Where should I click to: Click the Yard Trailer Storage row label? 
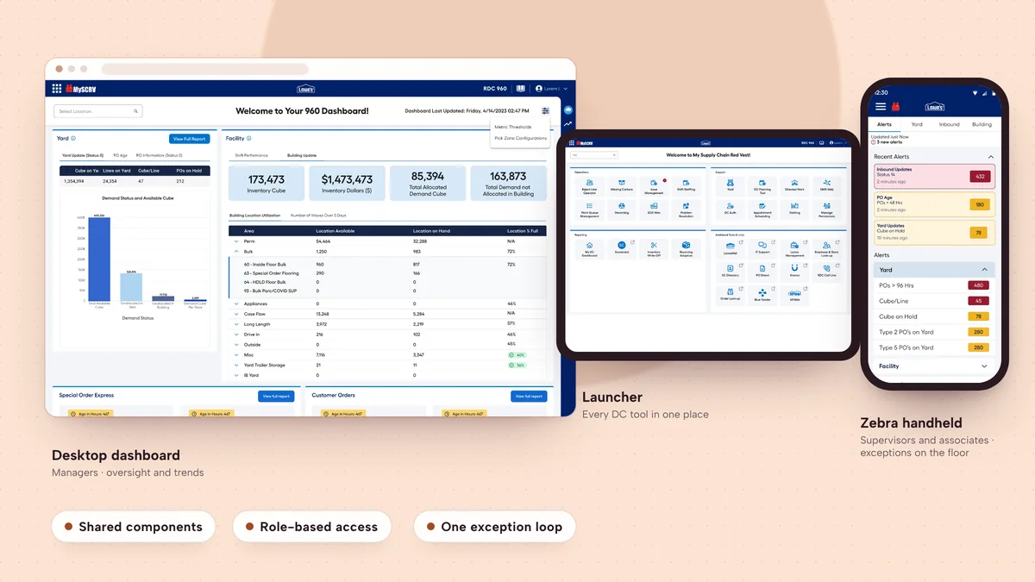coord(265,365)
